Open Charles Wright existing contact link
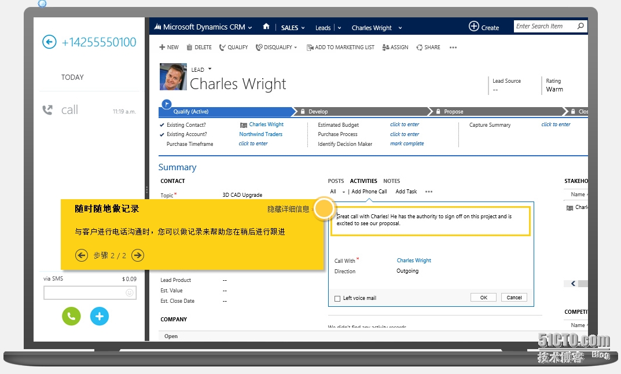This screenshot has height=374, width=621. 266,124
